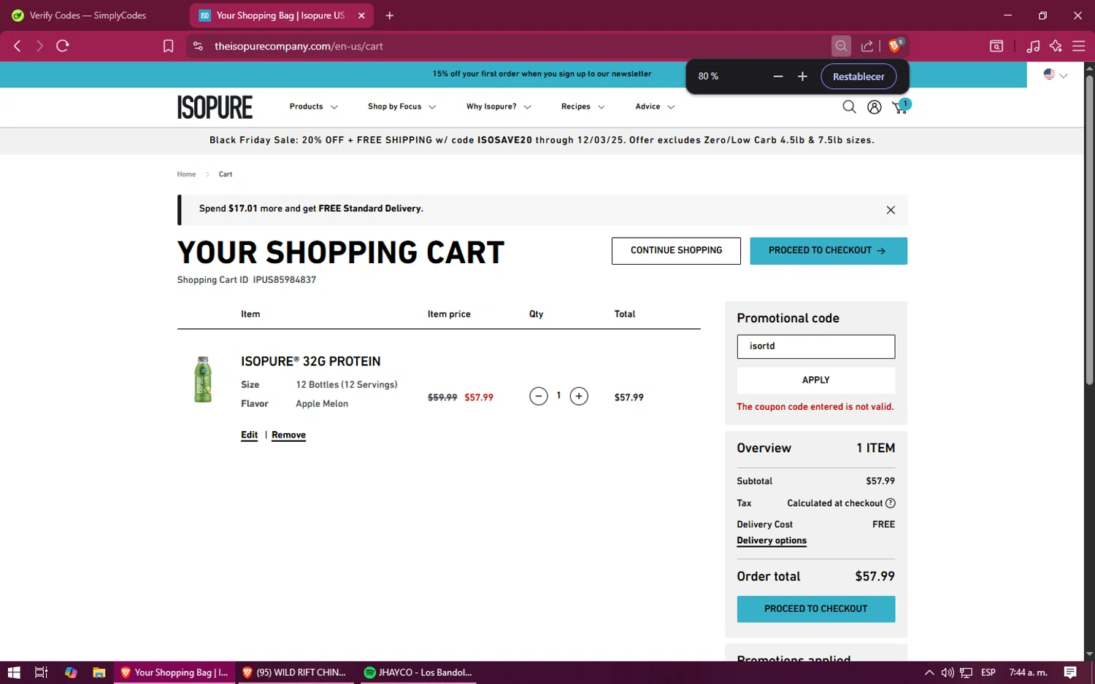
Task: Open Leo AI sparkle icon
Action: [1056, 46]
